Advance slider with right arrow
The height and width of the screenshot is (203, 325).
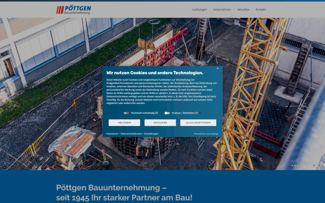tap(320, 165)
